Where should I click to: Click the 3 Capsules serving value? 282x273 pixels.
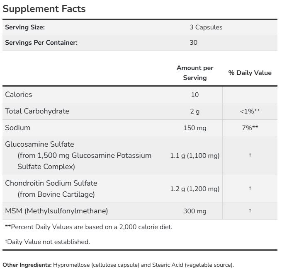tap(206, 27)
